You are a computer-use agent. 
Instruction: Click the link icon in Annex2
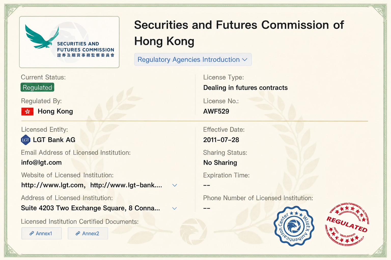pyautogui.click(x=78, y=233)
